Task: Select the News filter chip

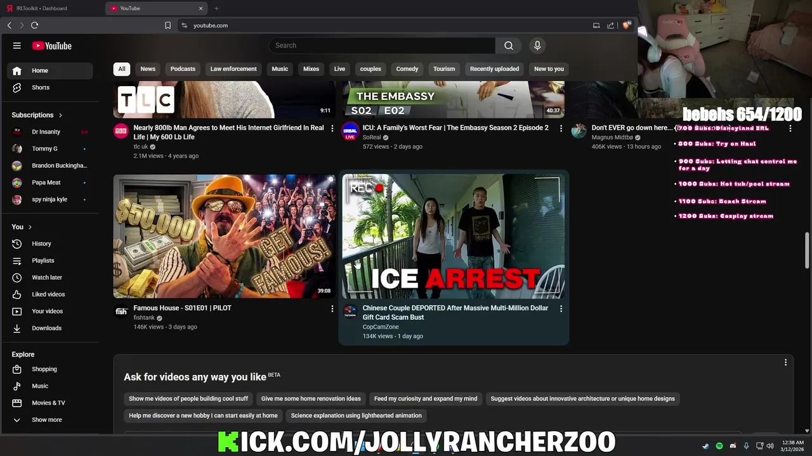Action: click(148, 69)
